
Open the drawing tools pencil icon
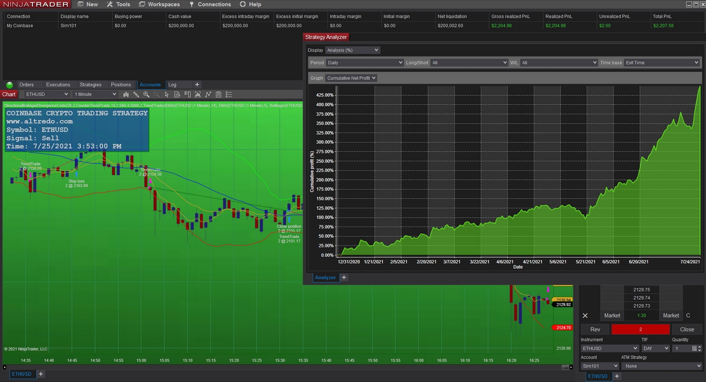coord(136,94)
